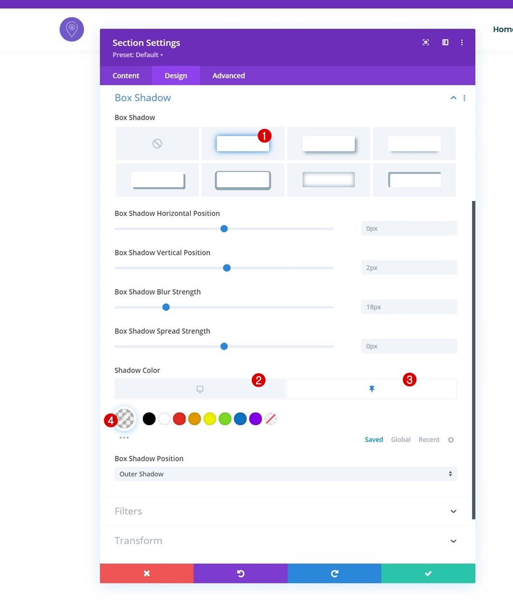
Task: Toggle fullscreen expand icon in header
Action: pos(426,42)
